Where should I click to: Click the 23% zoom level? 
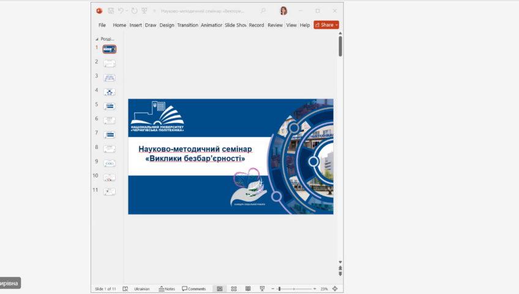pyautogui.click(x=324, y=289)
